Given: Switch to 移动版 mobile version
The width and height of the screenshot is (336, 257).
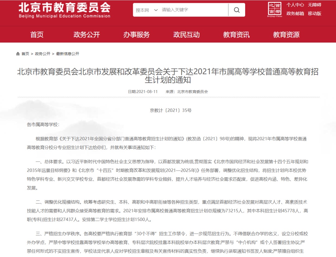Looking at the screenshot, I should click(x=315, y=13).
